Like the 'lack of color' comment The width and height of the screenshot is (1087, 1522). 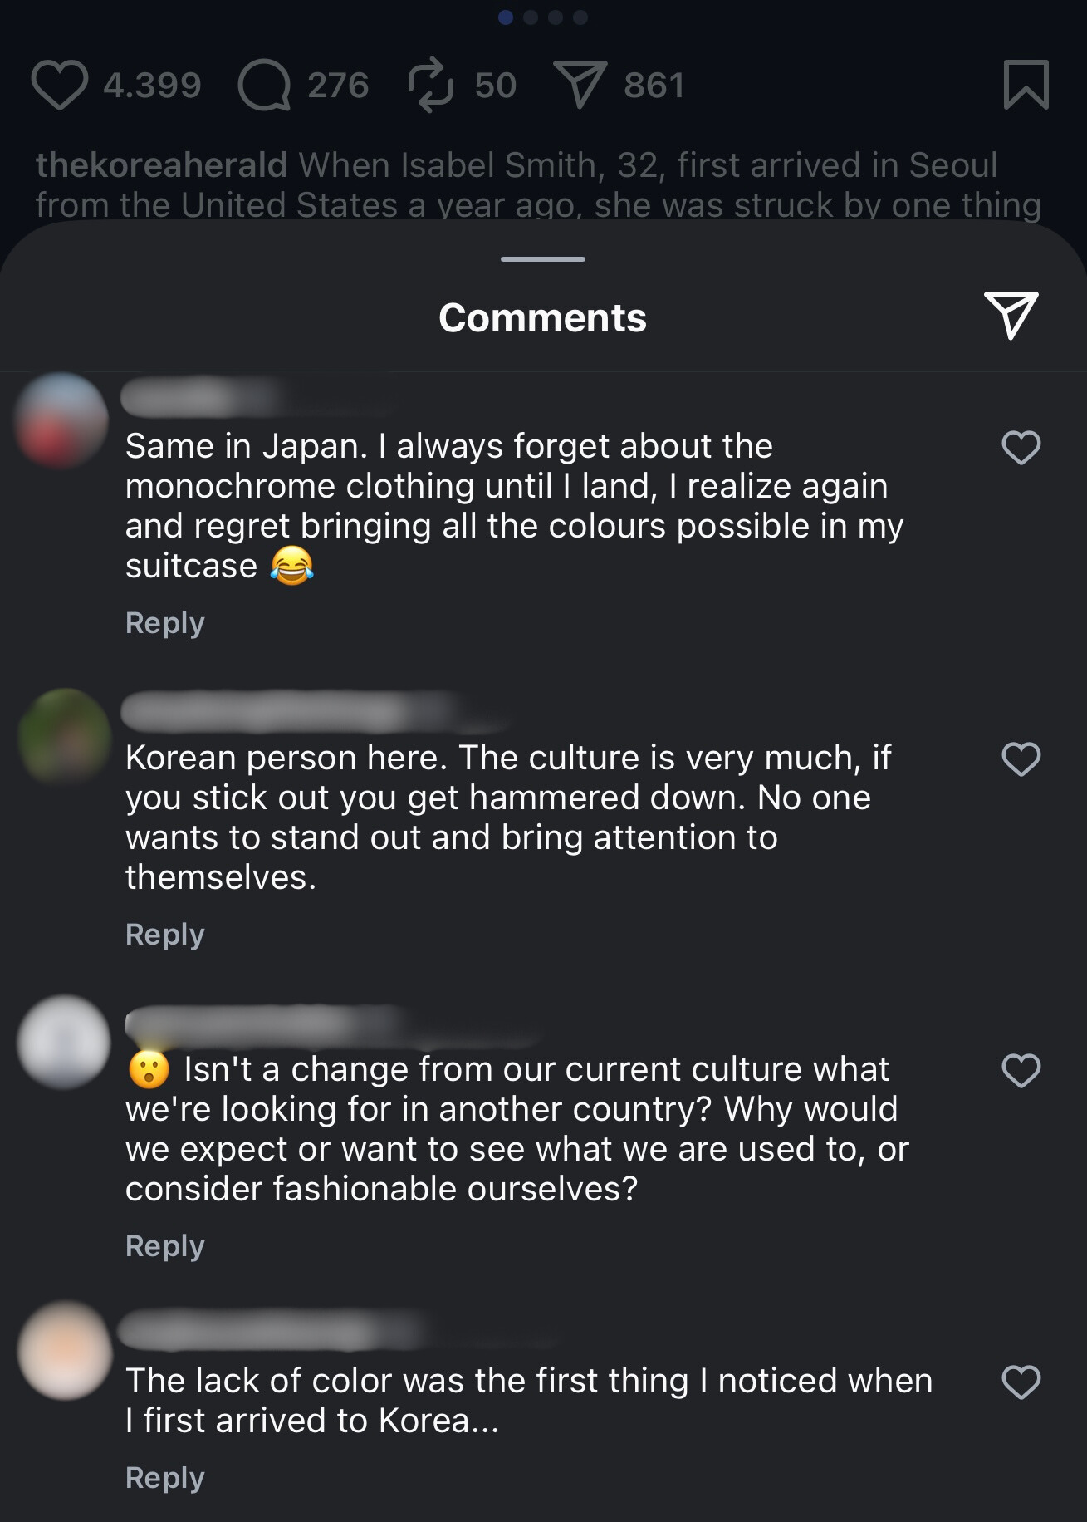(1021, 1382)
